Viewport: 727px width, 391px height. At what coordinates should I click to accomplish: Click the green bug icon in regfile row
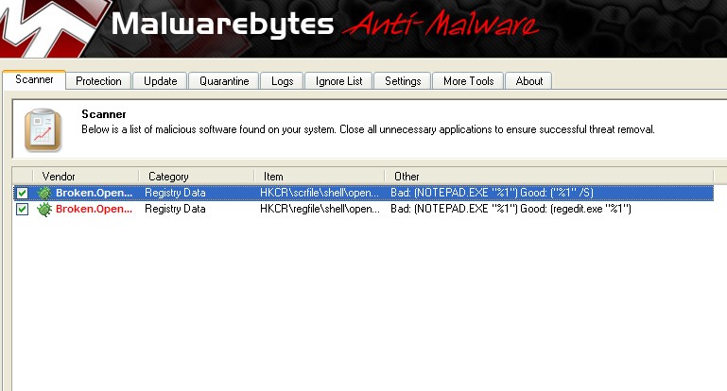pos(44,209)
